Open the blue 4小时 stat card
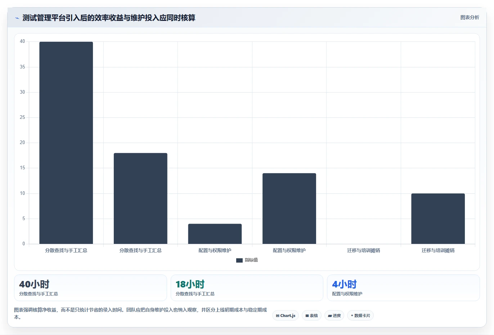Image resolution: width=494 pixels, height=335 pixels. (x=403, y=288)
